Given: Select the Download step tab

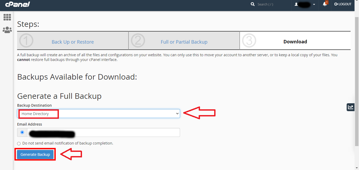Looking at the screenshot, I should (x=295, y=42).
